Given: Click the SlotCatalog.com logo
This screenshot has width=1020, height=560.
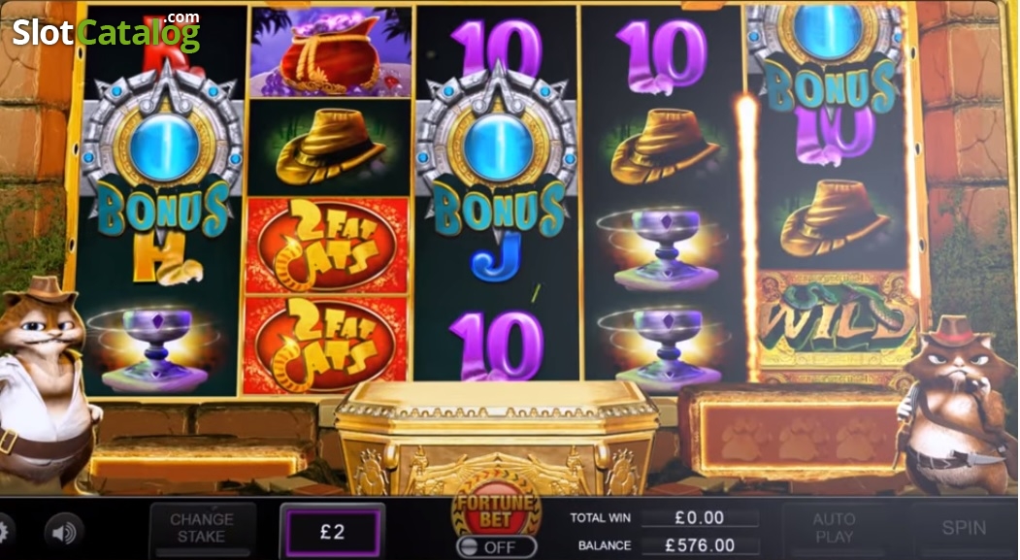Looking at the screenshot, I should 107,32.
